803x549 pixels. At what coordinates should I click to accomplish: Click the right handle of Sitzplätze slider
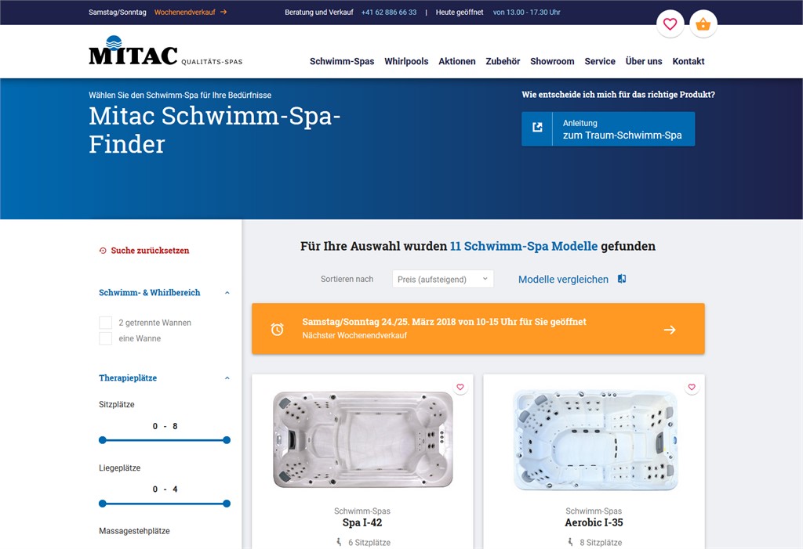(227, 440)
